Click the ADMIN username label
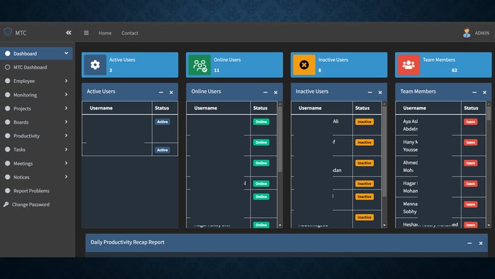Viewport: 495px width, 279px height. coord(482,33)
